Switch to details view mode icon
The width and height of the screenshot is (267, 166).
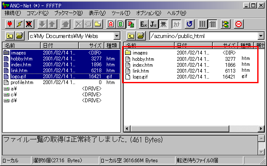point(212,24)
